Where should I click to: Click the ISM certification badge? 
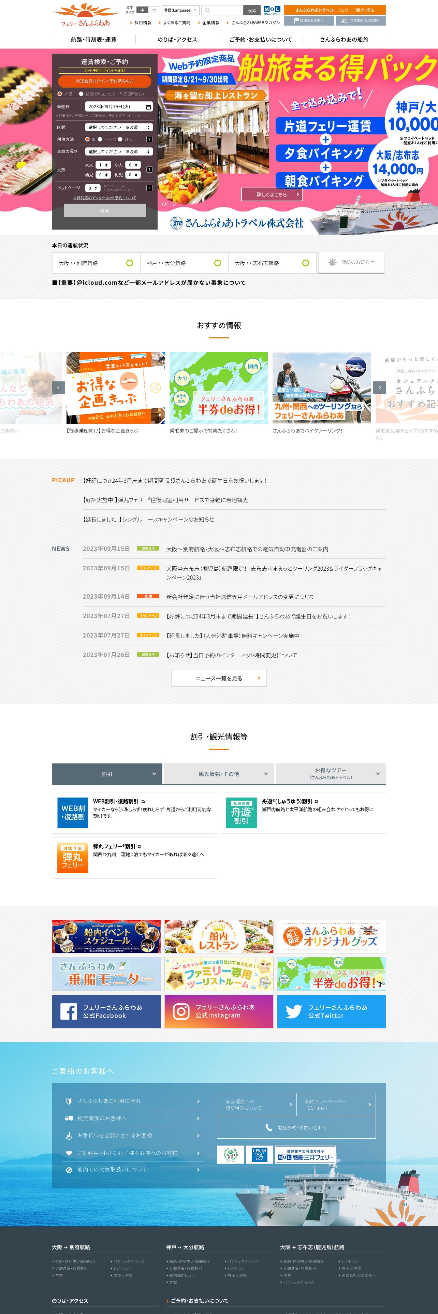260,1155
